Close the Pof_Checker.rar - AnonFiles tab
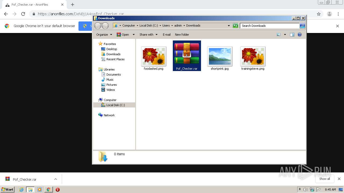 pyautogui.click(x=62, y=5)
